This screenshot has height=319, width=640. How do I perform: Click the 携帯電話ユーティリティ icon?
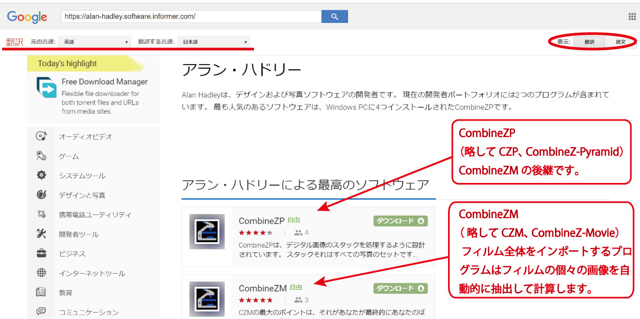point(41,214)
